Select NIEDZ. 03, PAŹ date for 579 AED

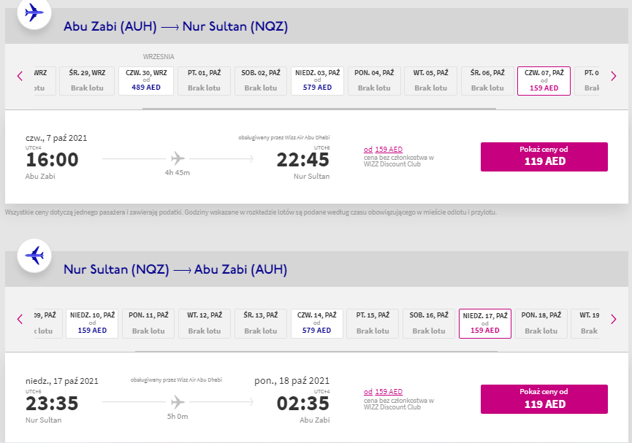(317, 81)
